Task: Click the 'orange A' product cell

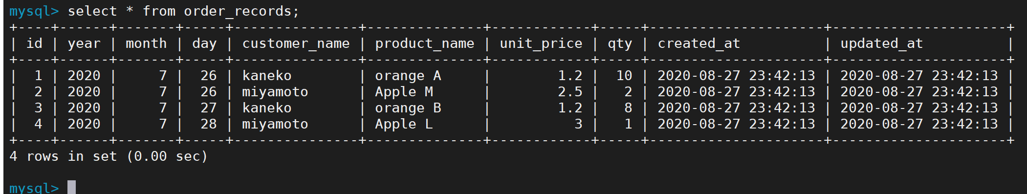Action: [x=408, y=76]
